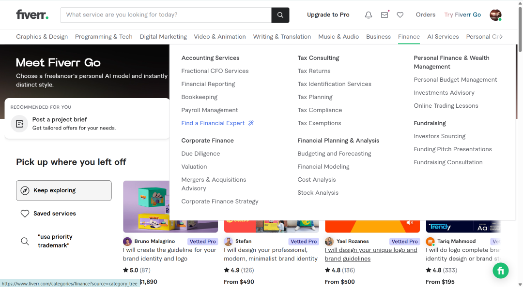Screen dimensions: 523x287
Task: Click Stefan's avatar
Action: (228, 242)
